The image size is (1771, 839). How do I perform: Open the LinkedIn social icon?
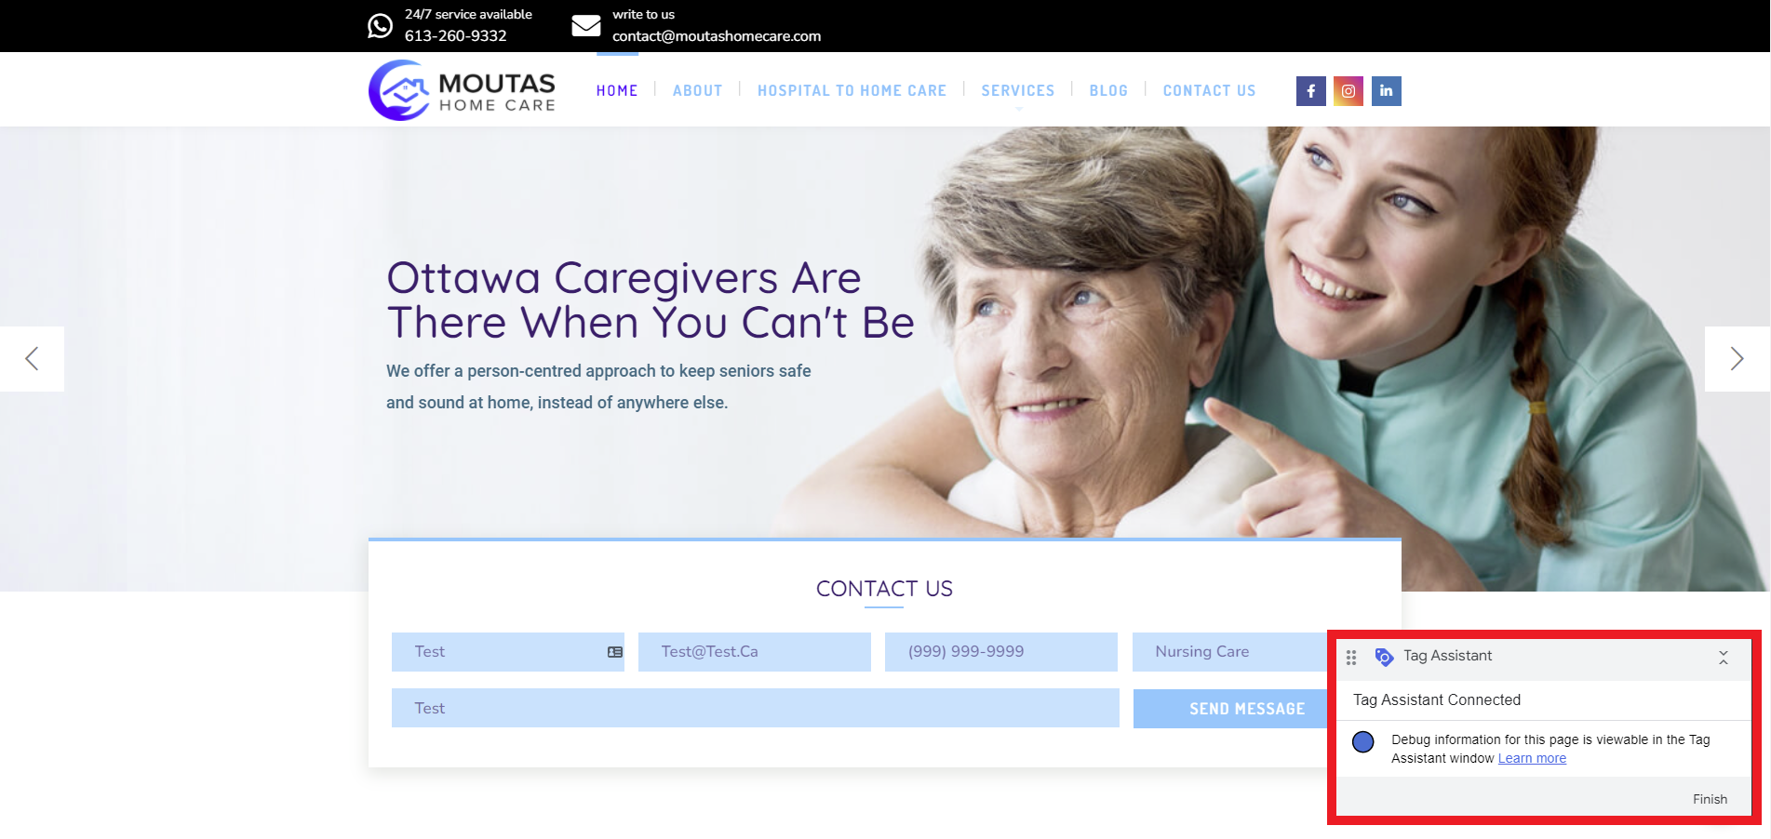pos(1386,91)
